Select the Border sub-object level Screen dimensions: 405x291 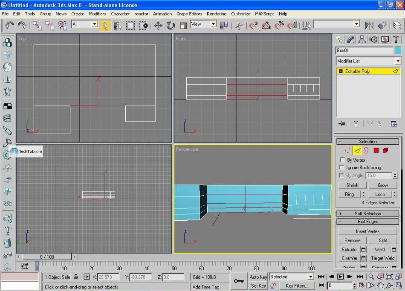coord(366,150)
